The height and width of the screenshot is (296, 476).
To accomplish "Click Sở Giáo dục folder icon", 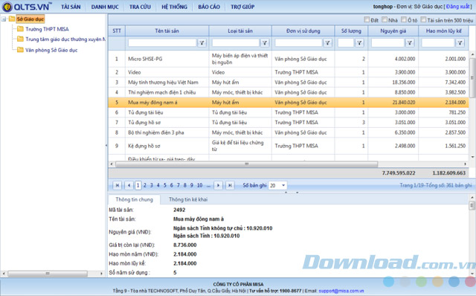I will [12, 19].
